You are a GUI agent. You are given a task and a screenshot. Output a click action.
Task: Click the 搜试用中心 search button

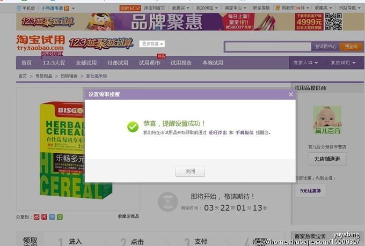326,47
